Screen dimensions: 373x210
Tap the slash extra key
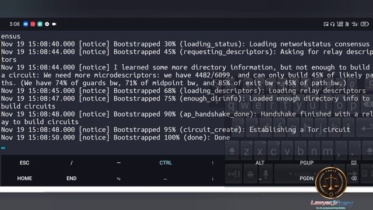click(71, 163)
